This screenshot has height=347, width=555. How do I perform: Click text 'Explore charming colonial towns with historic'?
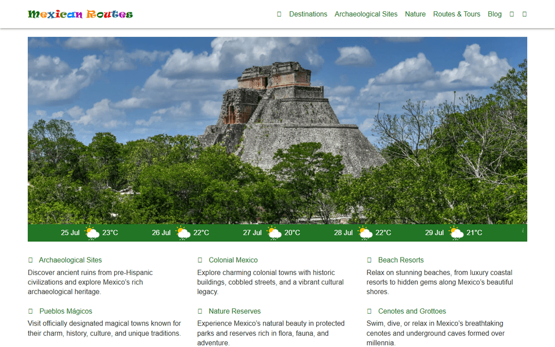[x=266, y=272]
